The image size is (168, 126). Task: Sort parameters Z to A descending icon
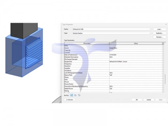click(79, 95)
